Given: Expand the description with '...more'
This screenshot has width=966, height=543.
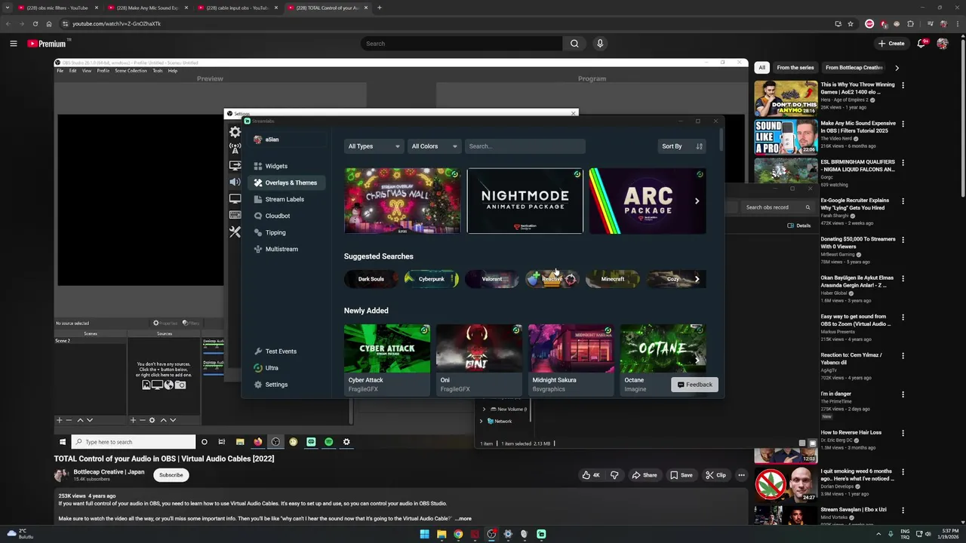Looking at the screenshot, I should coord(463,519).
